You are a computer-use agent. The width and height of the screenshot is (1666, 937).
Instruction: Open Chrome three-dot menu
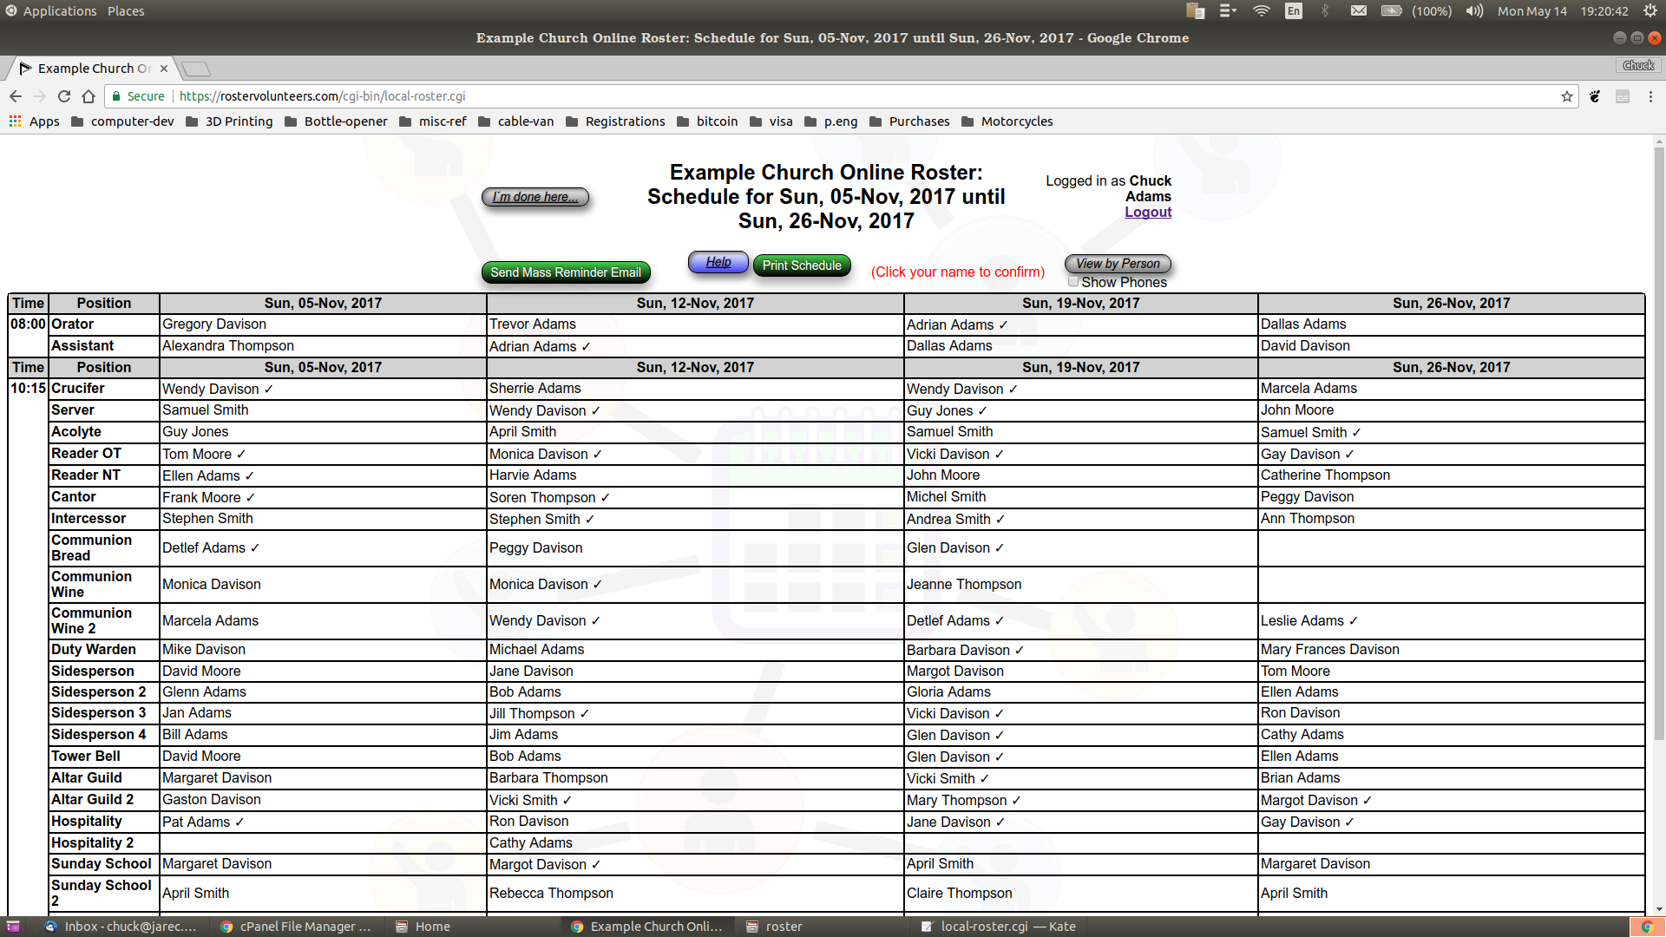(x=1650, y=96)
